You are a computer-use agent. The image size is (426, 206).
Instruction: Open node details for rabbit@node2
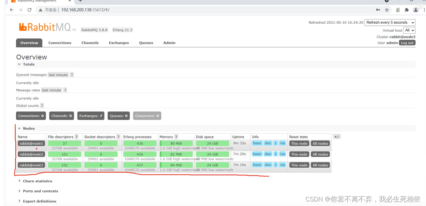[31, 154]
